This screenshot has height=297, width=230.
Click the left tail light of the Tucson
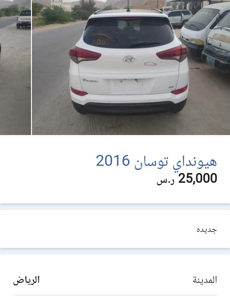85,54
